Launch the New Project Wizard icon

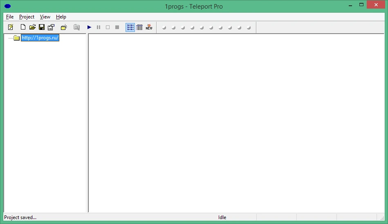coord(11,27)
